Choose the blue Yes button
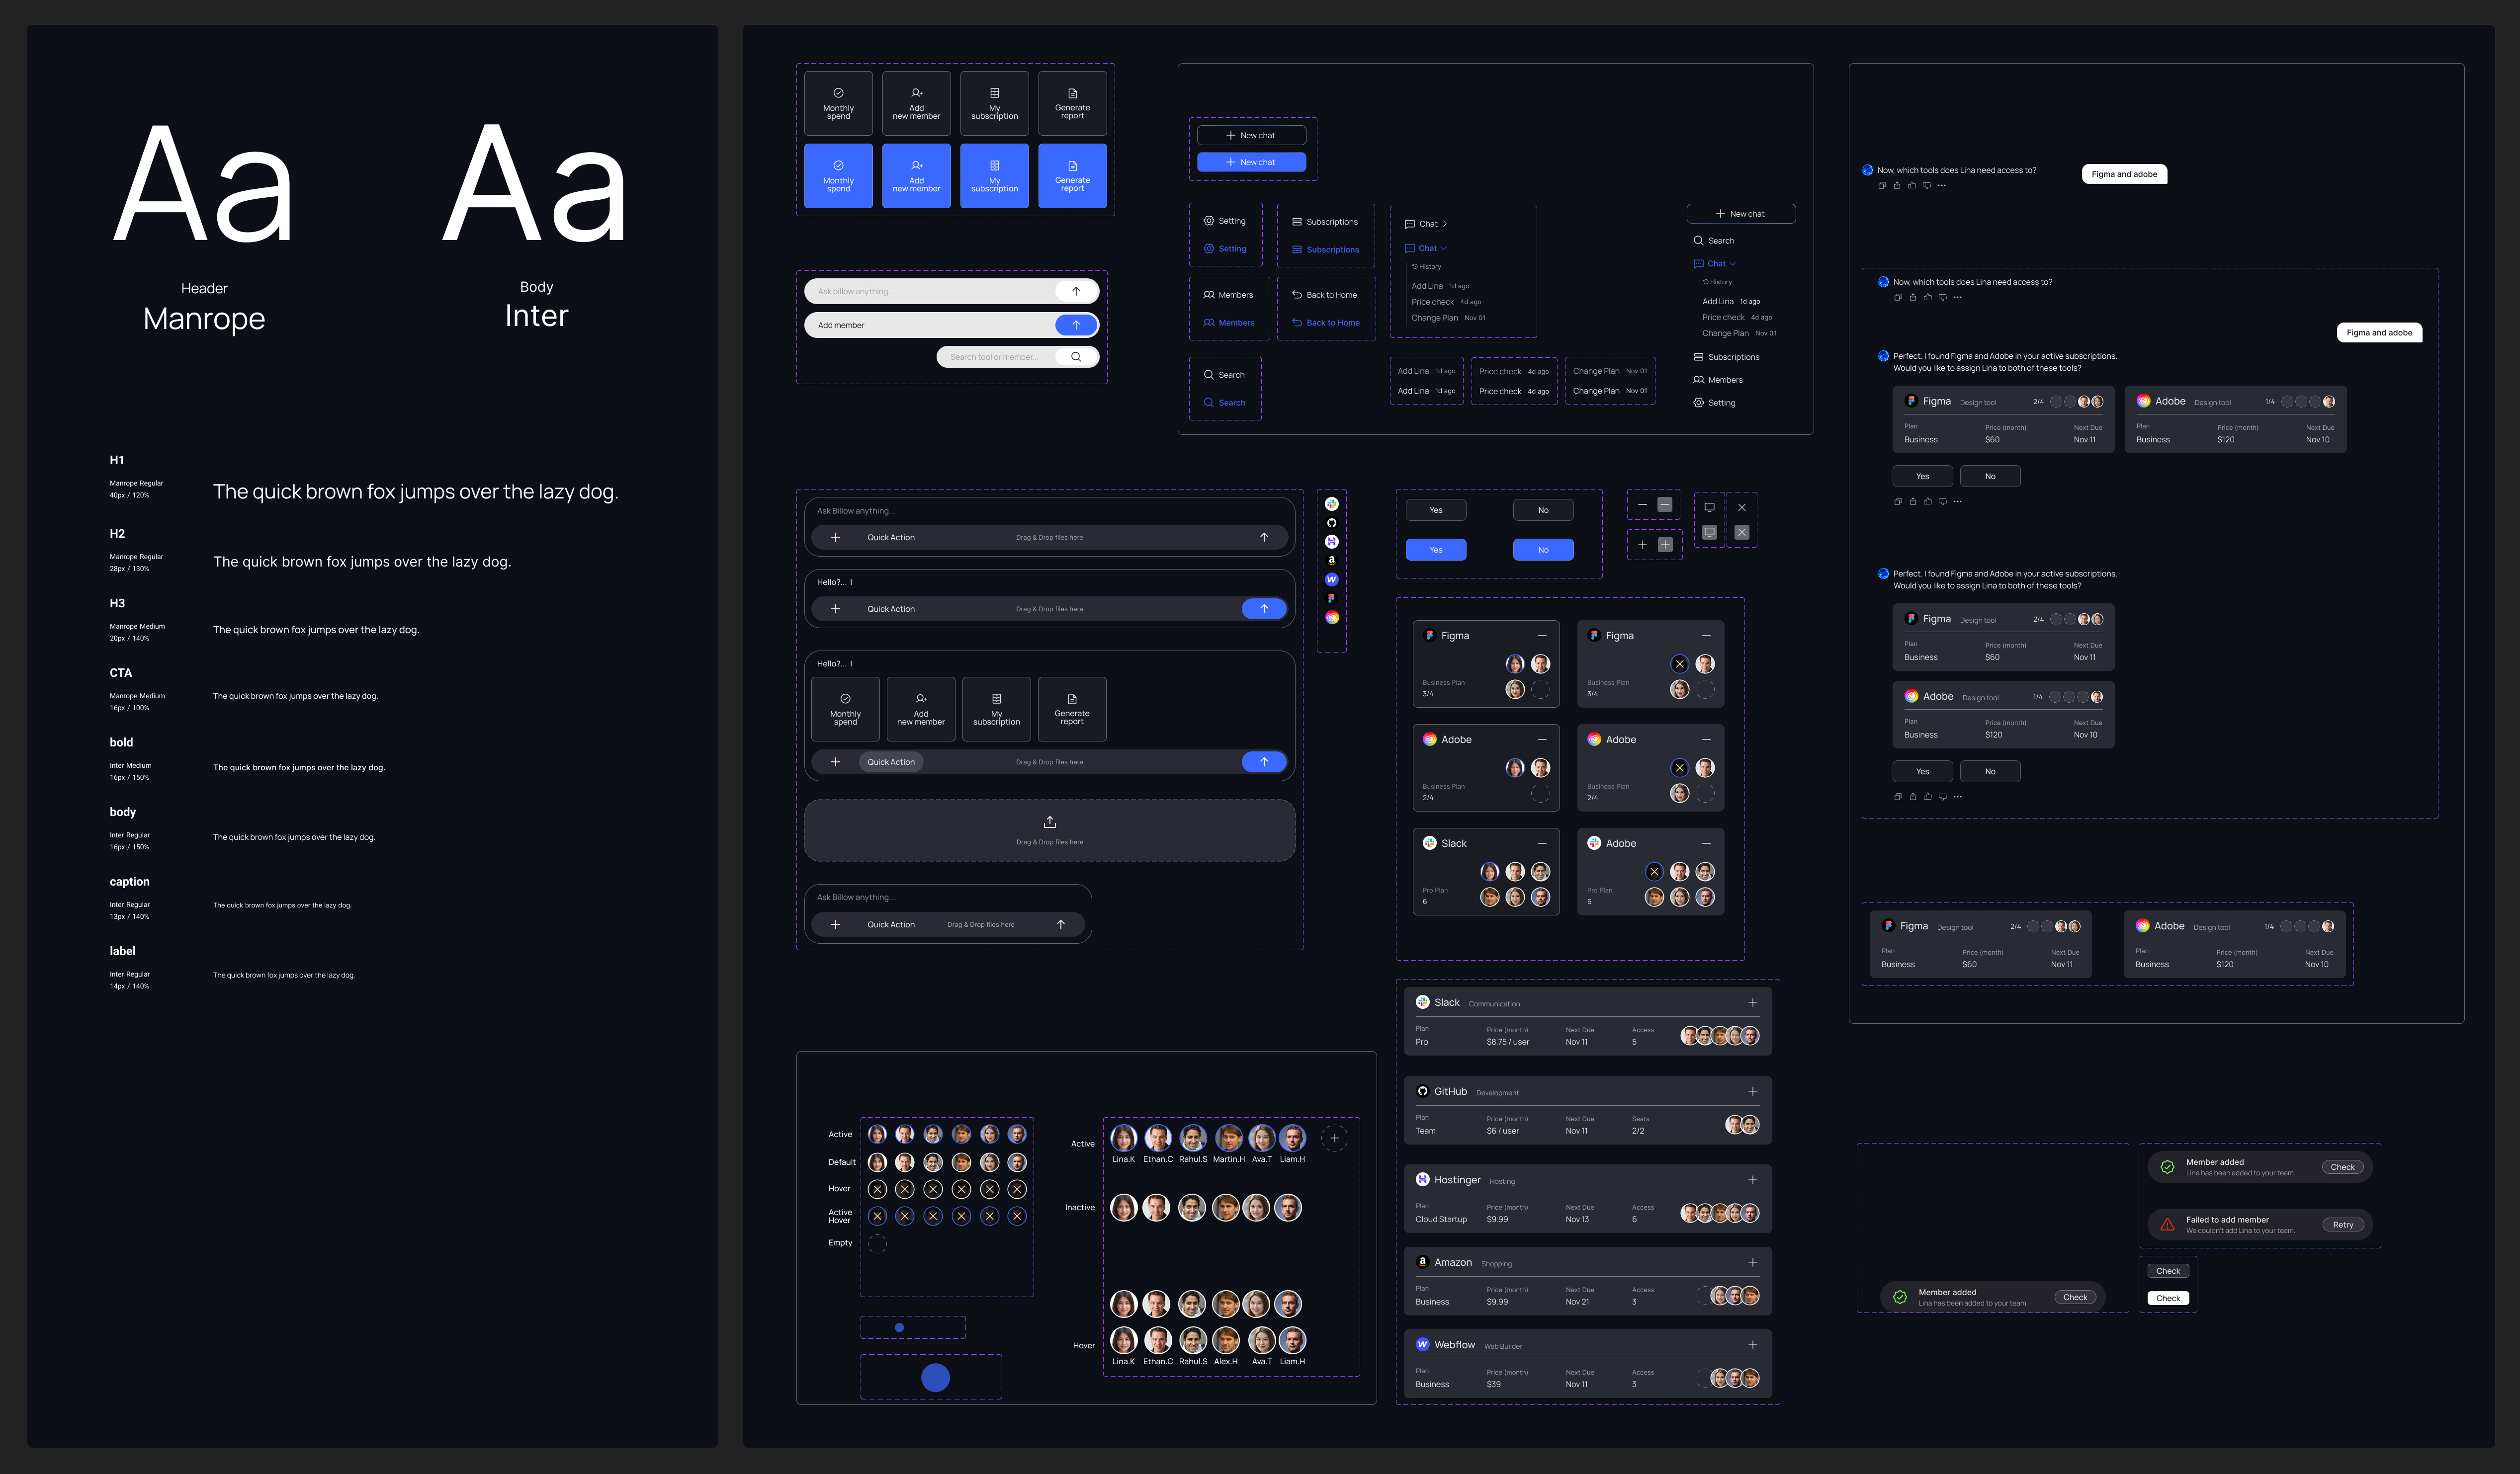 [x=1435, y=550]
